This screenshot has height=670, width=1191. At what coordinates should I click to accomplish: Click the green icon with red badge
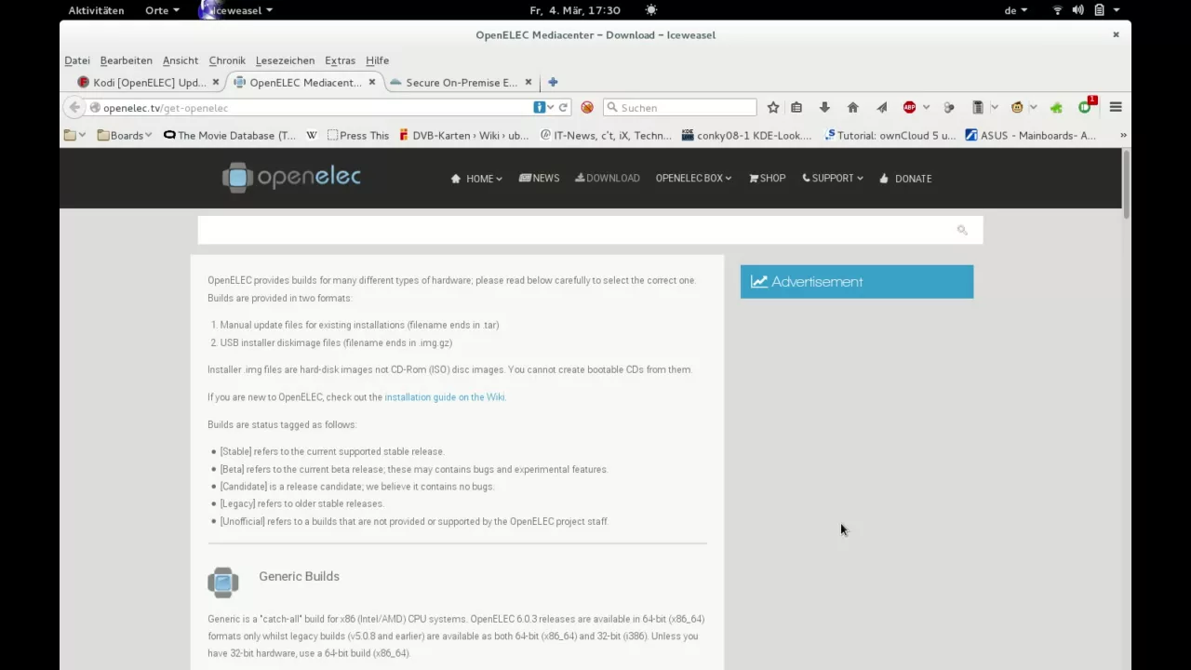(x=1086, y=106)
